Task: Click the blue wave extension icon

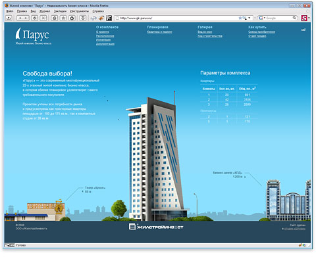Action: click(x=93, y=18)
